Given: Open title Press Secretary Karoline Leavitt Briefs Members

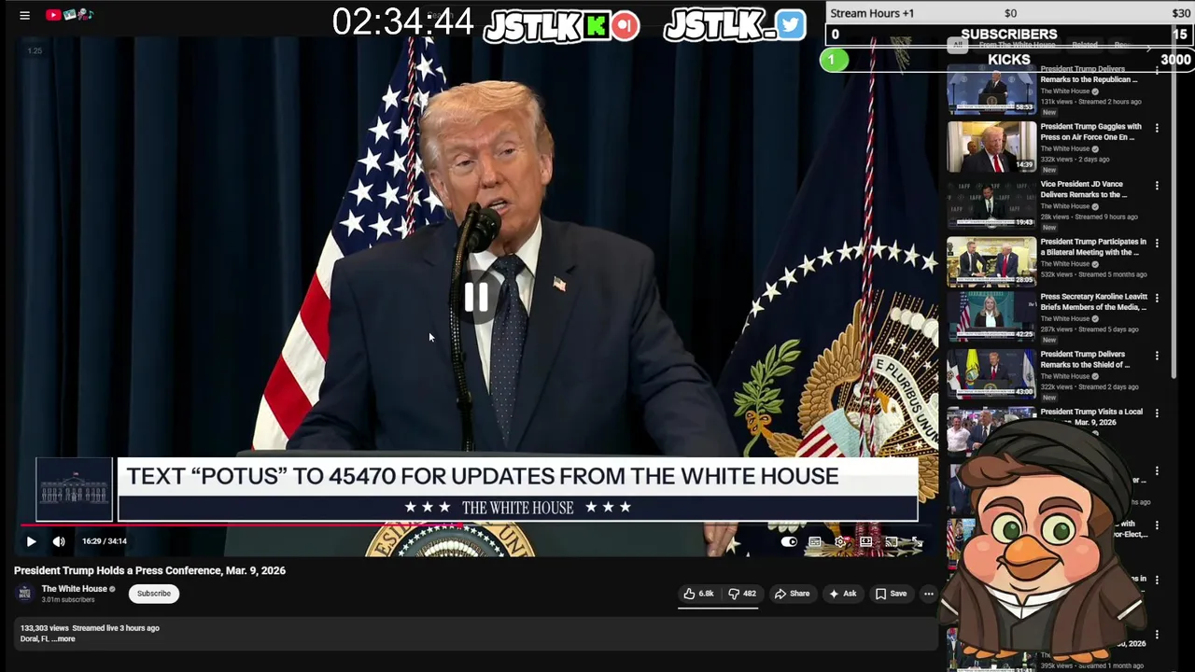Looking at the screenshot, I should tap(1094, 302).
